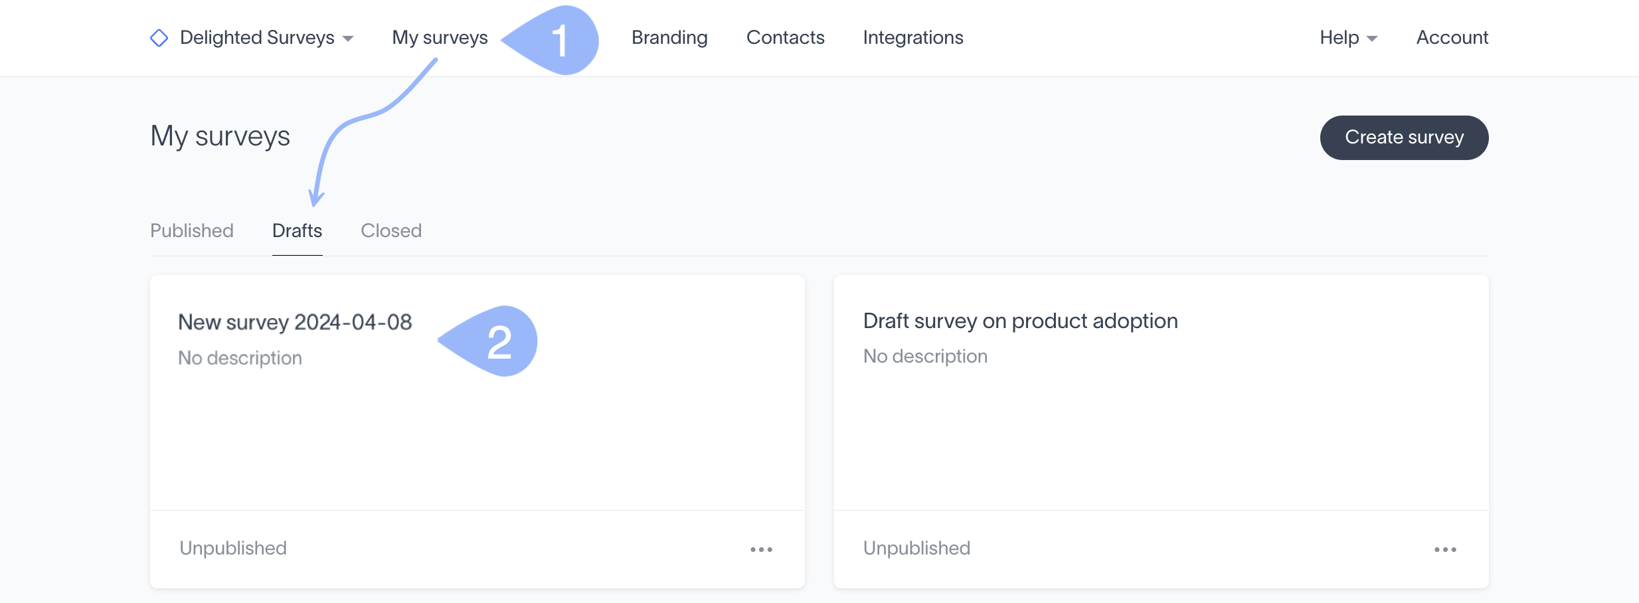Switch to the Closed tab
The image size is (1639, 603).
click(x=391, y=230)
